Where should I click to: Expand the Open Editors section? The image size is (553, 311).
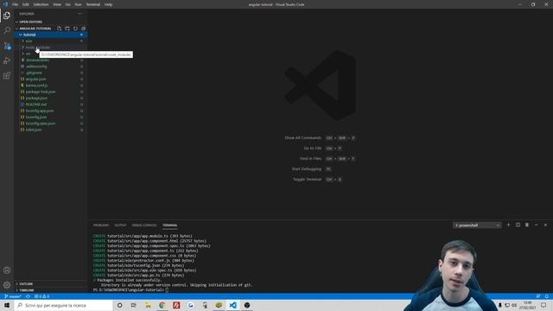(51, 22)
